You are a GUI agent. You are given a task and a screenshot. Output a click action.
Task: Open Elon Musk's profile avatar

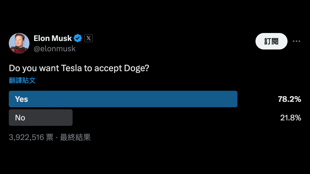[x=19, y=43]
